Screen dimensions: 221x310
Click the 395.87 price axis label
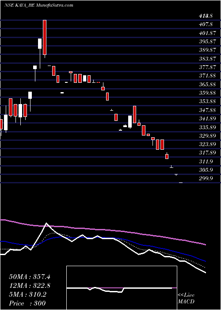[x=207, y=42]
